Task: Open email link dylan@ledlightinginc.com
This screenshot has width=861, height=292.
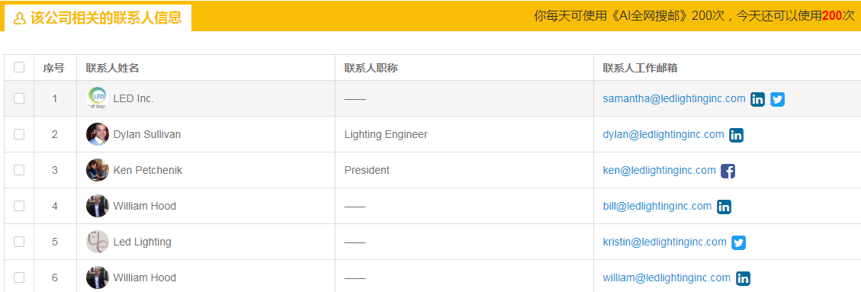Action: click(x=663, y=134)
